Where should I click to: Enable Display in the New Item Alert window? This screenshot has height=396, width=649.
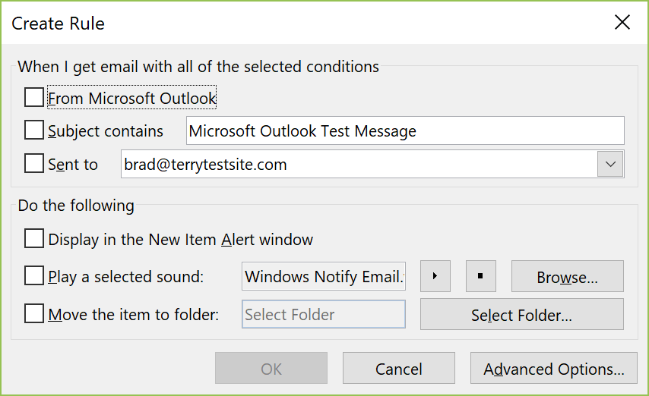[34, 238]
